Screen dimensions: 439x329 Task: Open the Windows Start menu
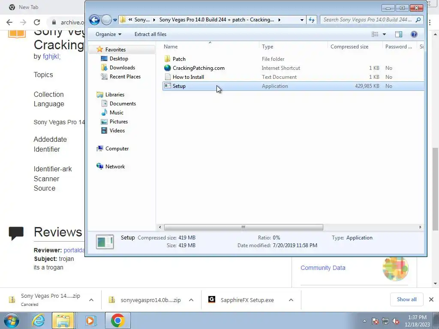(x=11, y=320)
